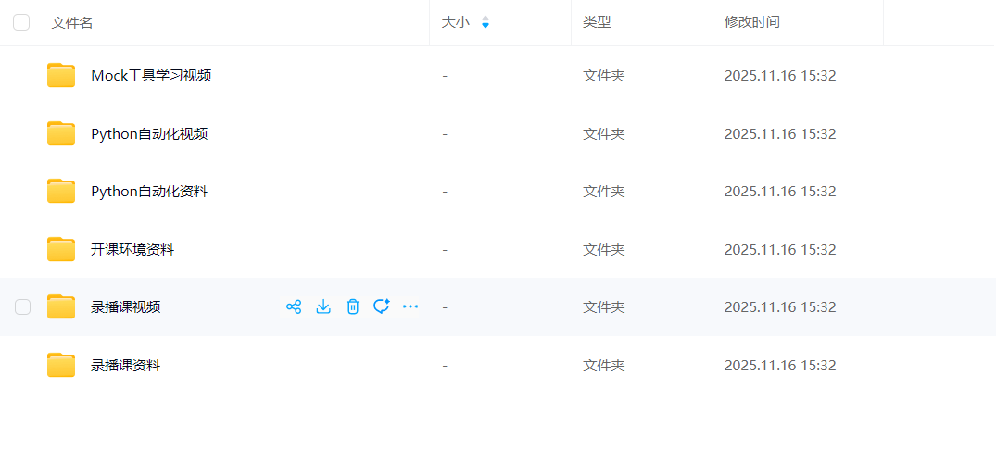The width and height of the screenshot is (996, 449).
Task: Open the 录播课视频 folder name
Action: click(x=126, y=307)
